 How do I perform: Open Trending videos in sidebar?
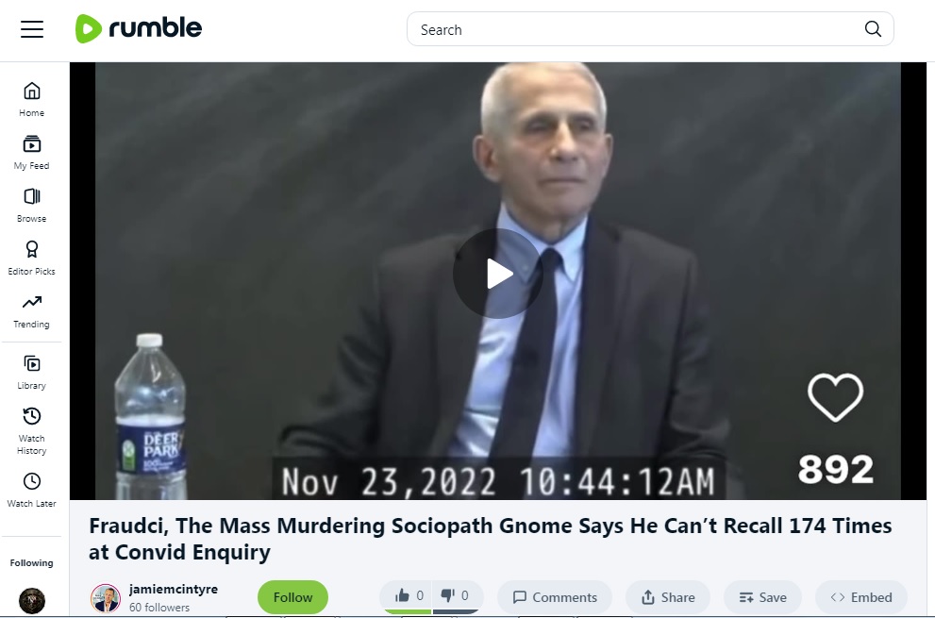tap(31, 311)
